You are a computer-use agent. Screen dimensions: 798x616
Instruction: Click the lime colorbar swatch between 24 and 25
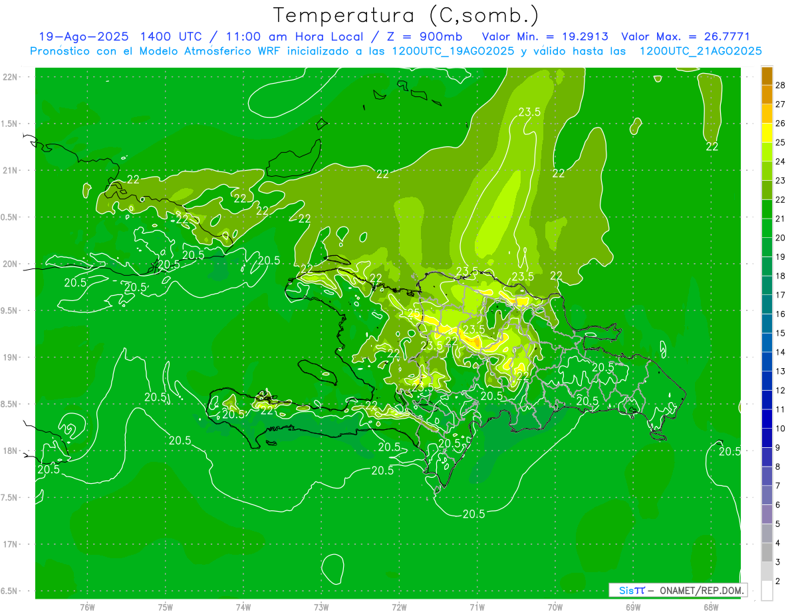767,152
